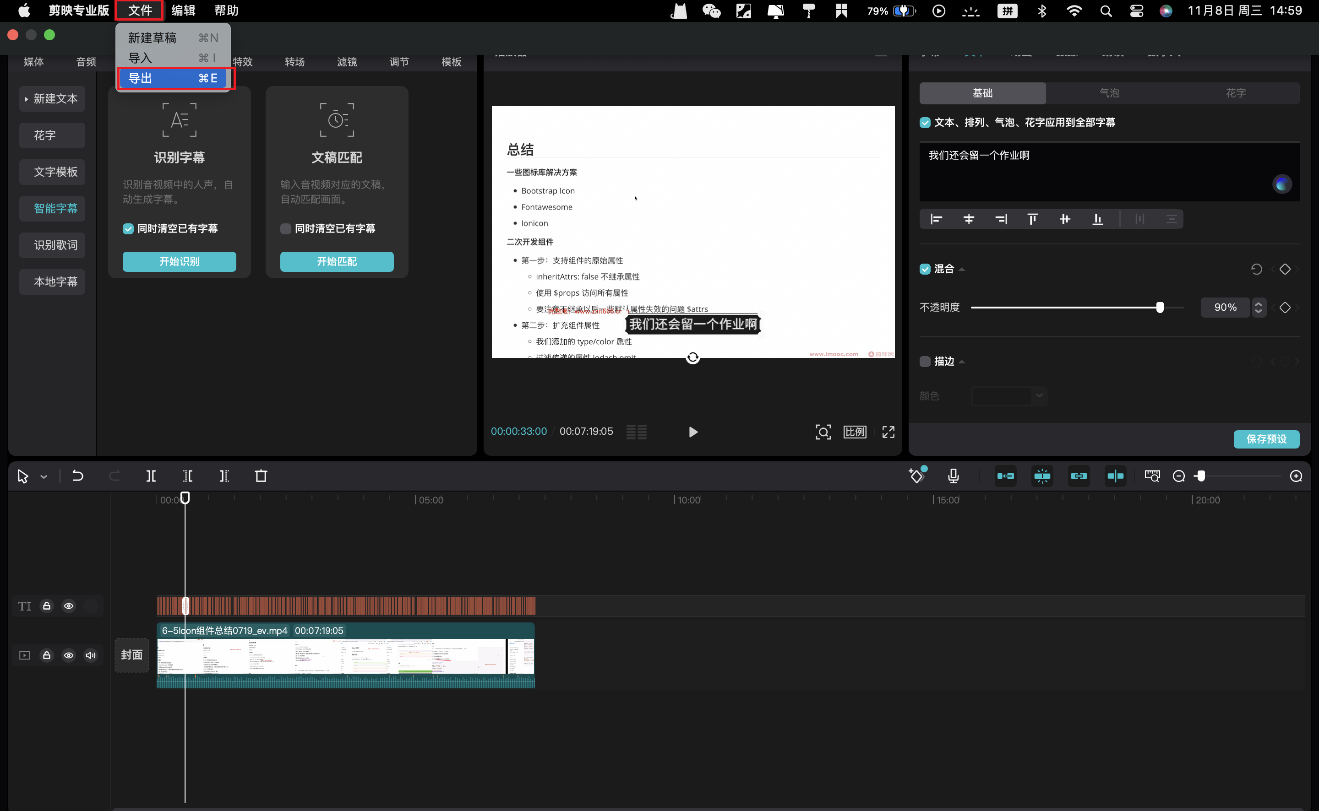Align text left with the first alignment icon
Screen dimensions: 1319x811
click(x=937, y=219)
